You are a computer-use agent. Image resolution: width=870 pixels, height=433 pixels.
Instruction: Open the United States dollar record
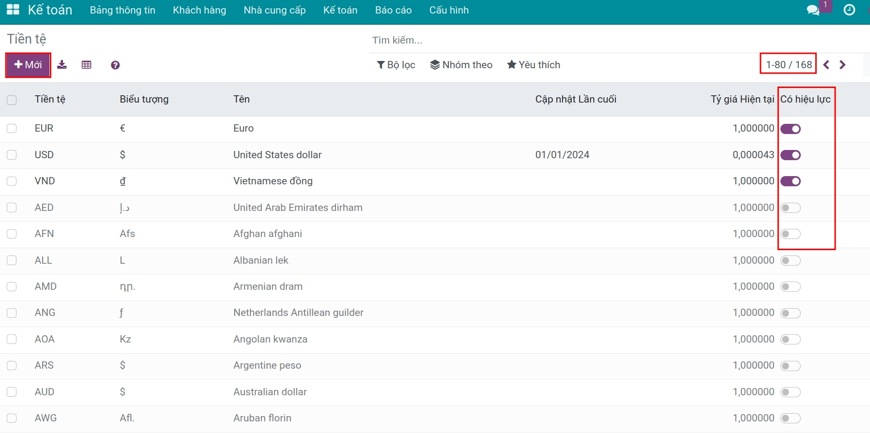[277, 155]
